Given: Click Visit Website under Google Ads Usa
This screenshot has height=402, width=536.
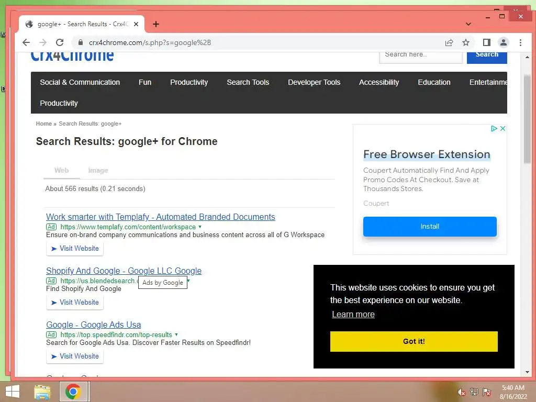Looking at the screenshot, I should pos(75,356).
